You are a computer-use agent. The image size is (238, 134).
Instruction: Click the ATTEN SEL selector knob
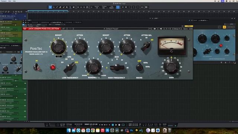pyautogui.click(x=146, y=46)
